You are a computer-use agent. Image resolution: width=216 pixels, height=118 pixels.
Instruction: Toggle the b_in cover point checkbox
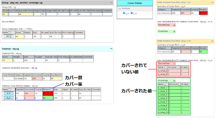point(132,13)
